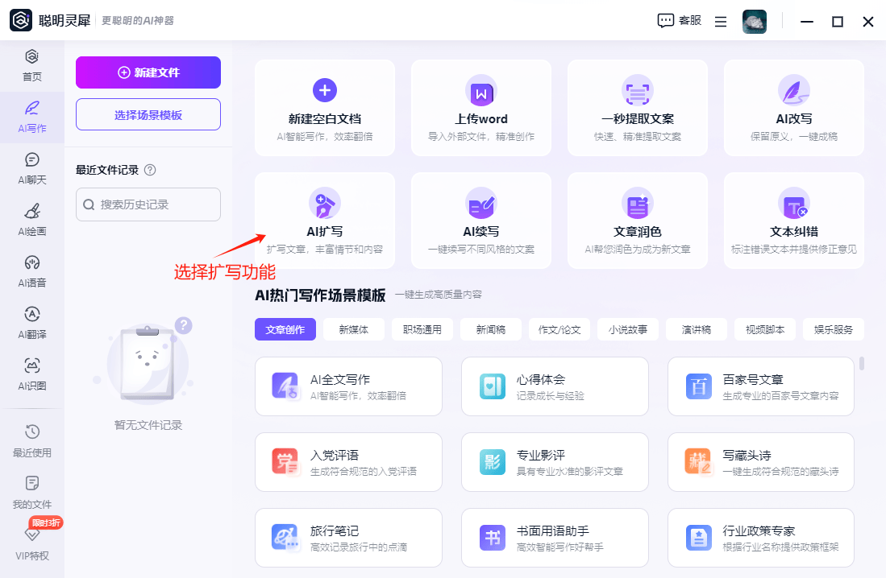Click the user avatar picture

(755, 22)
